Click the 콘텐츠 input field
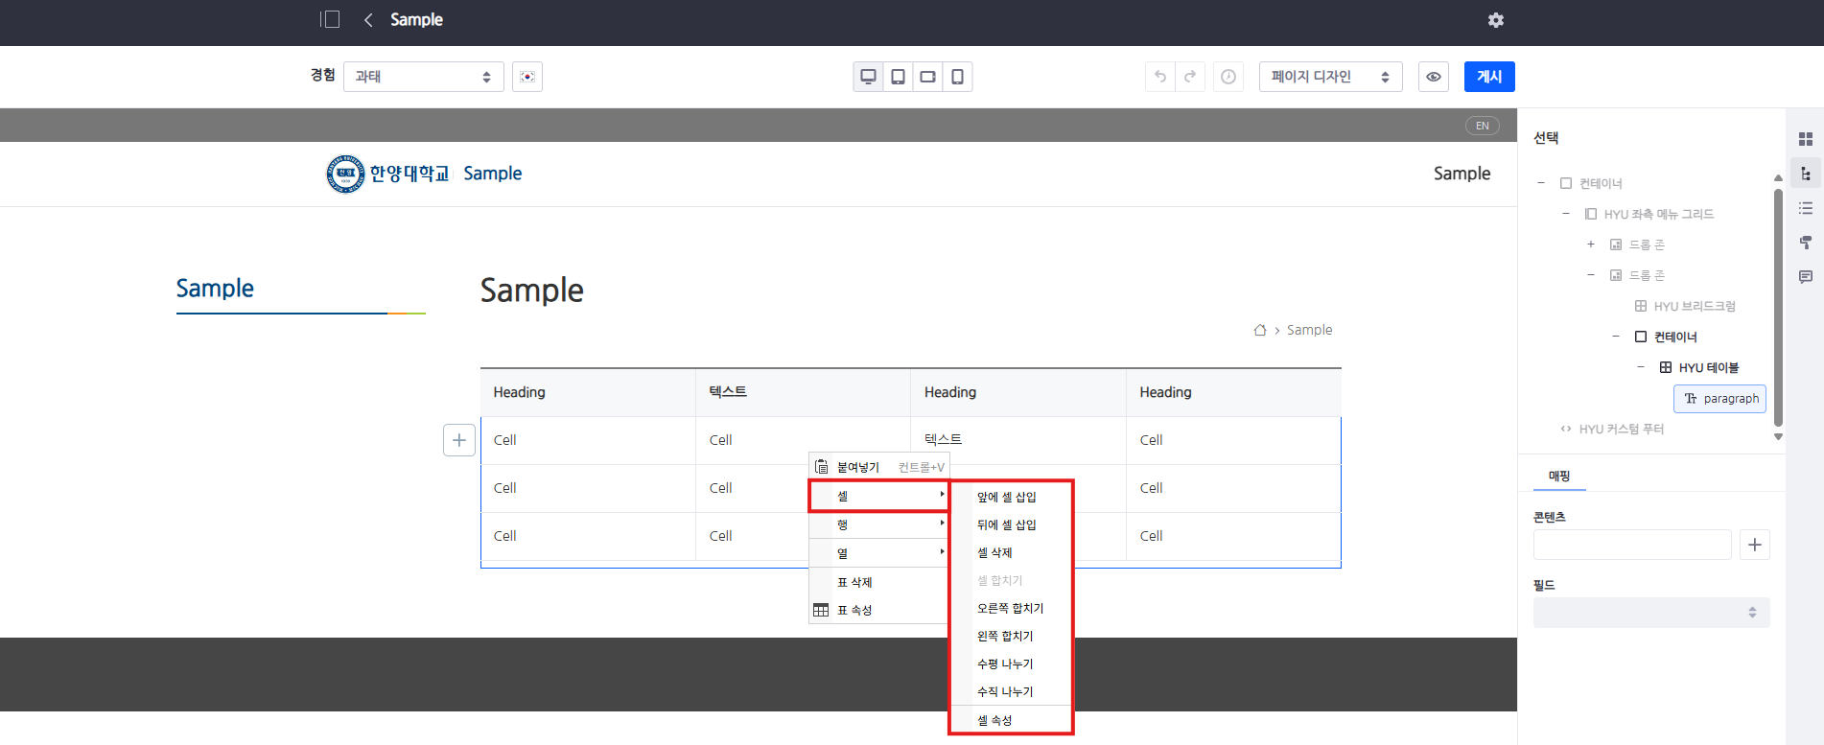 pyautogui.click(x=1631, y=545)
